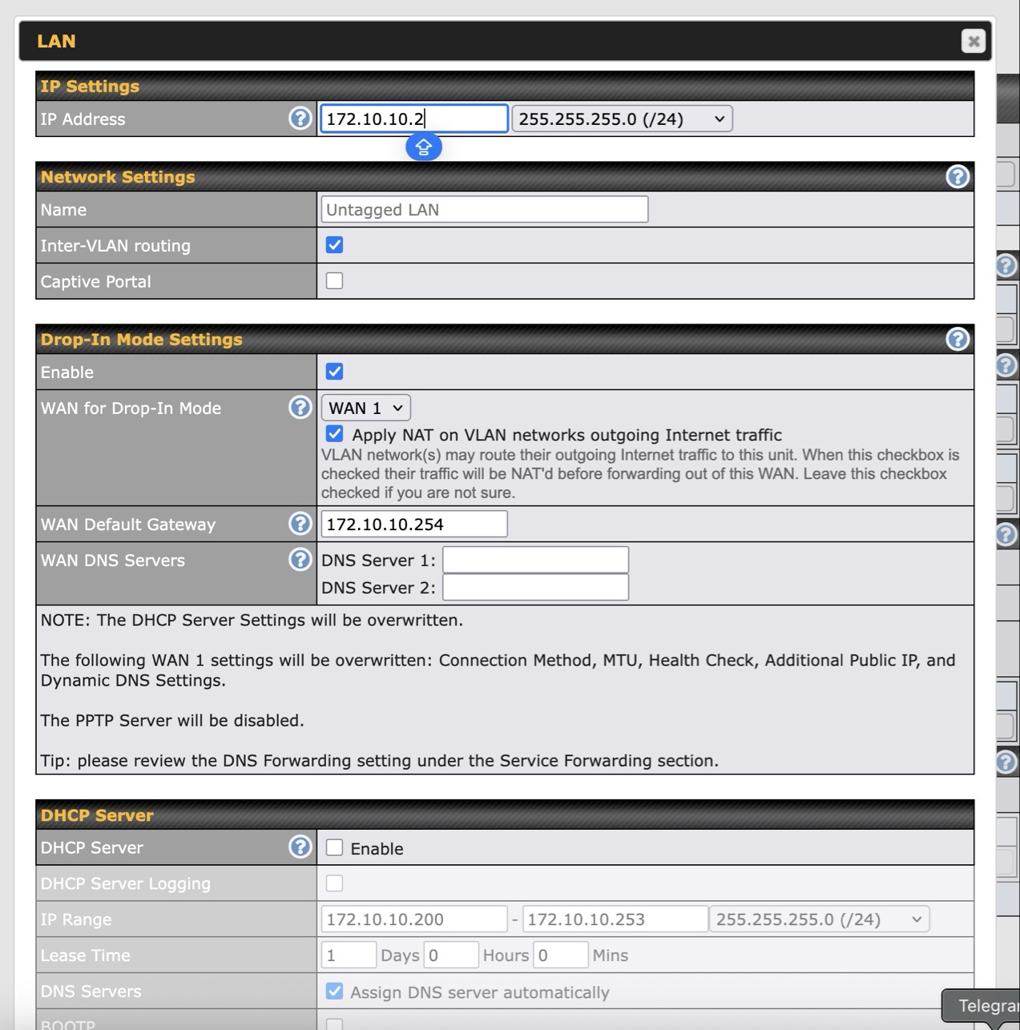1020x1030 pixels.
Task: Open Network Settings help icon
Action: tap(957, 177)
